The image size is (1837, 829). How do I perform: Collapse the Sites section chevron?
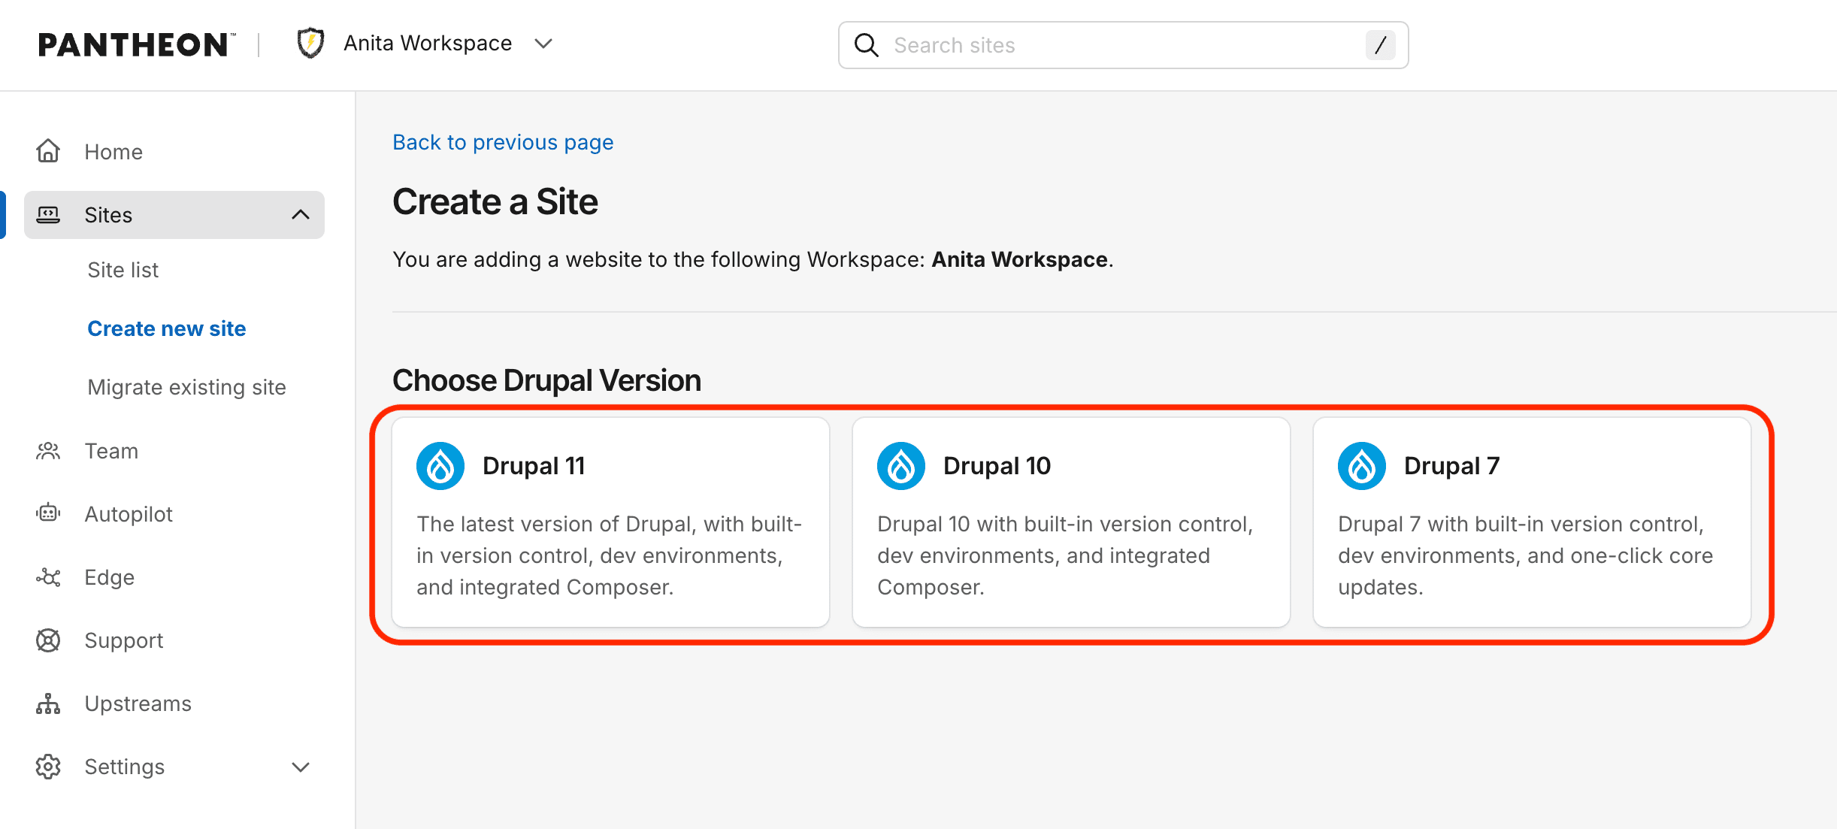tap(301, 215)
